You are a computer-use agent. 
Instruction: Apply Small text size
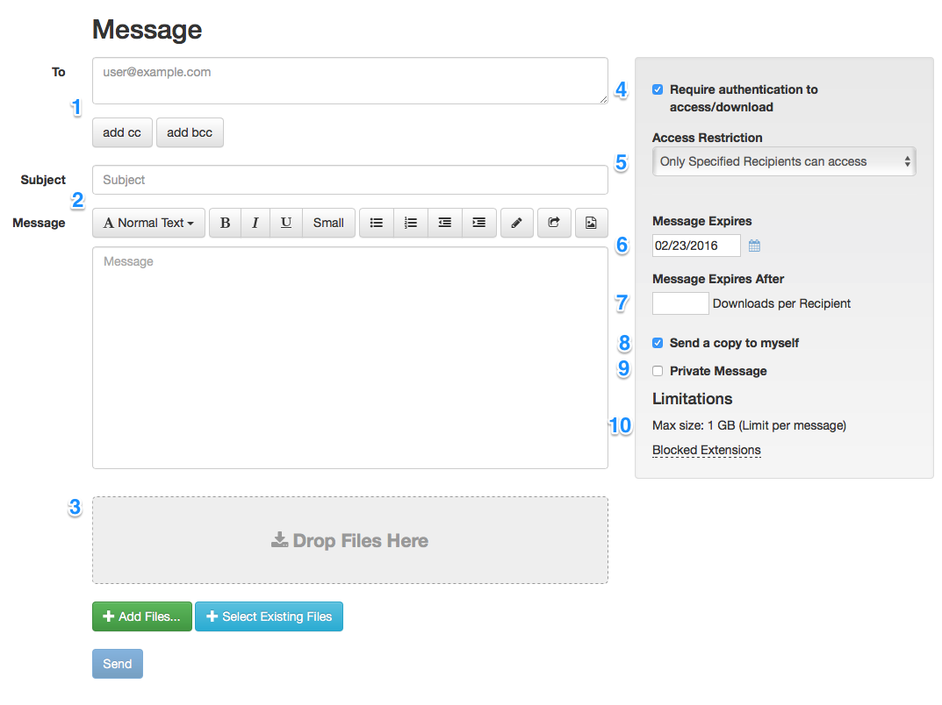coord(328,223)
